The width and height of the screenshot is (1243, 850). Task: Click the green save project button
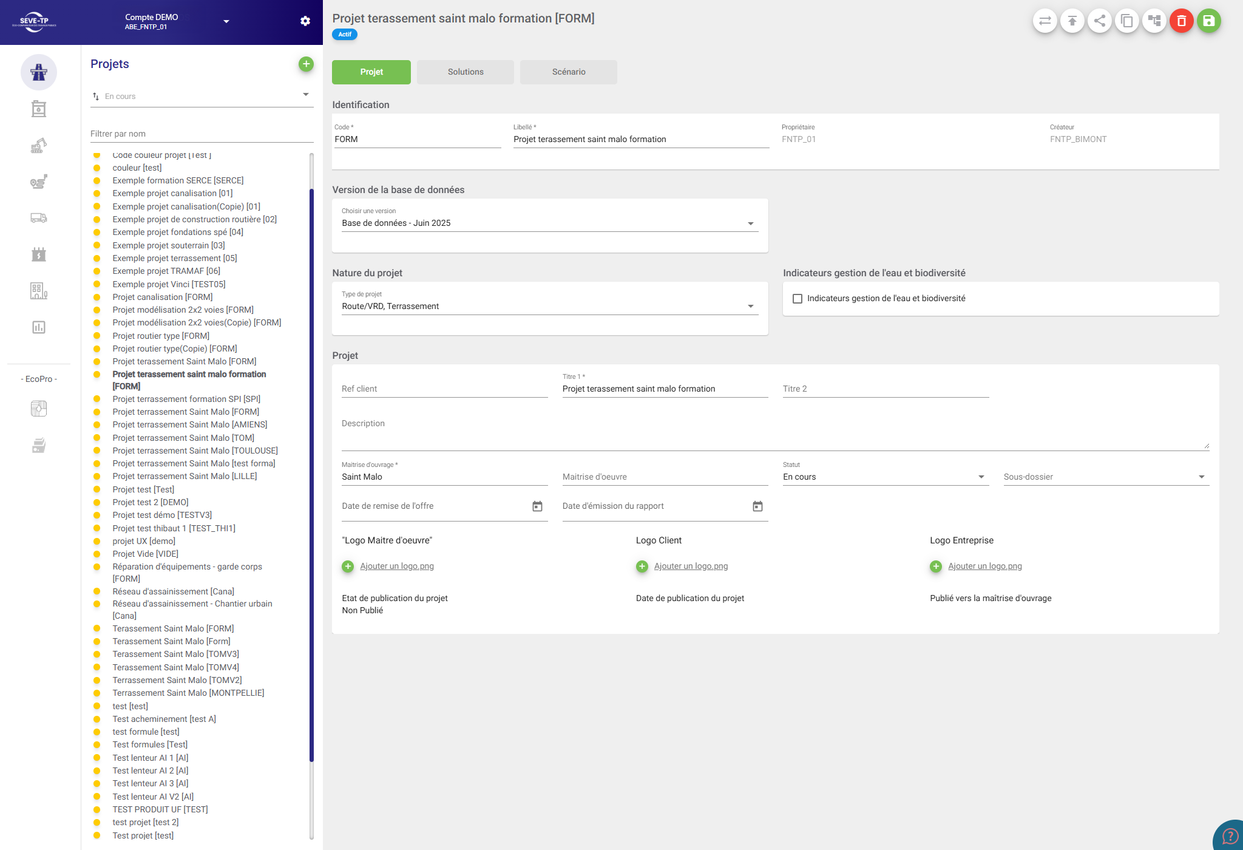tap(1208, 21)
